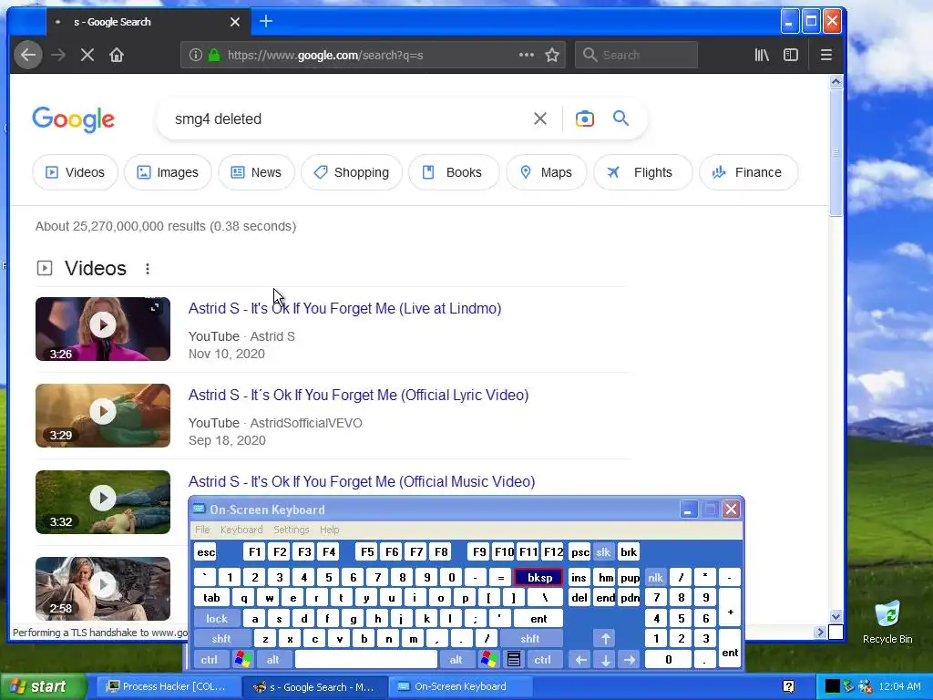
Task: Go back with Firefox back arrow
Action: coord(28,55)
